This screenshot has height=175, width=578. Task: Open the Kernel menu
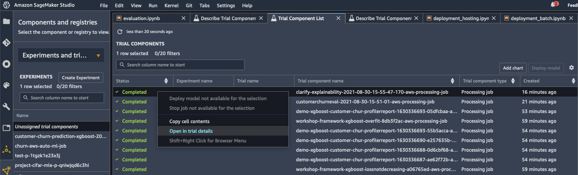pos(172,6)
